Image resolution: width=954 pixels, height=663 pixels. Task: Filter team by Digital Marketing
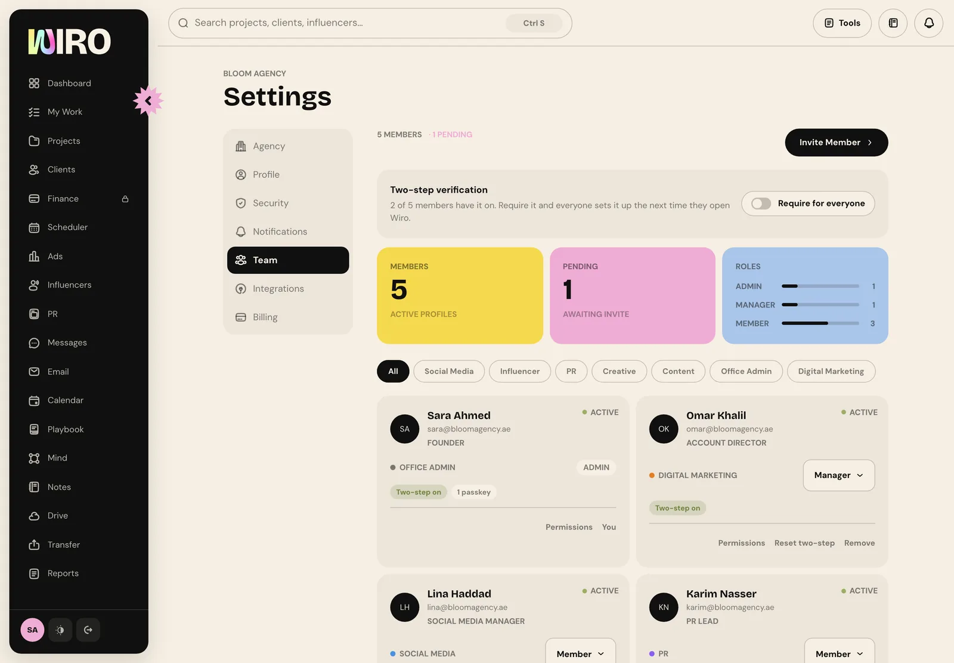[831, 371]
